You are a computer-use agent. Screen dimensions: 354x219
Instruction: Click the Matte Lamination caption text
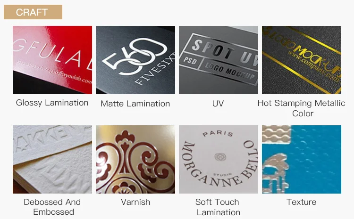pyautogui.click(x=135, y=104)
